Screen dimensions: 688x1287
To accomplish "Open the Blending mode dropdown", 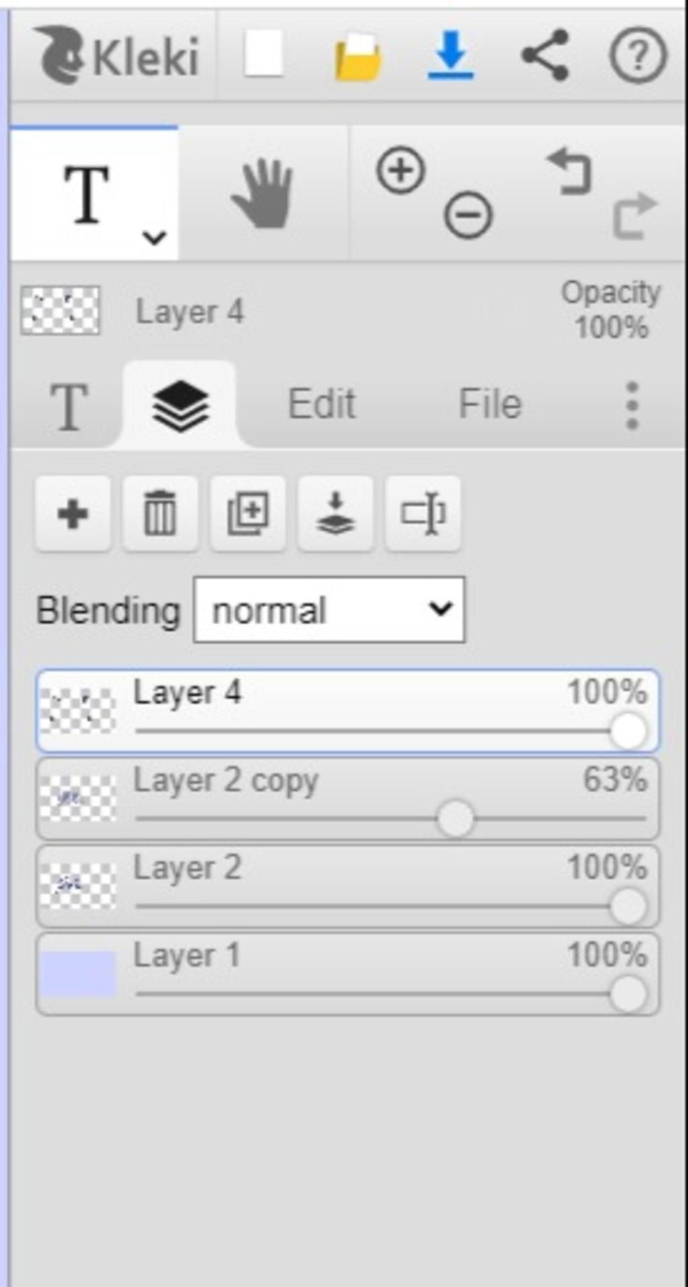I will pos(329,610).
